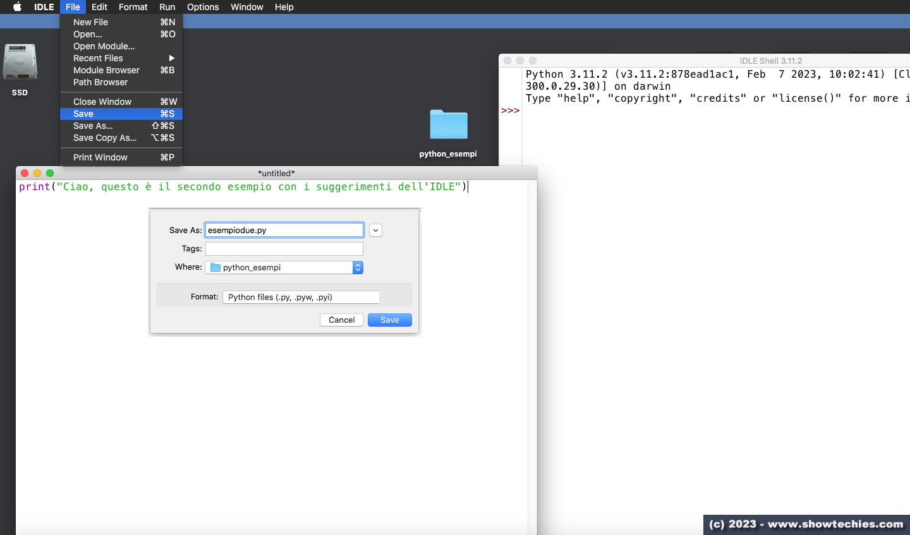Image resolution: width=910 pixels, height=535 pixels.
Task: Open the Edit menu
Action: click(x=99, y=7)
